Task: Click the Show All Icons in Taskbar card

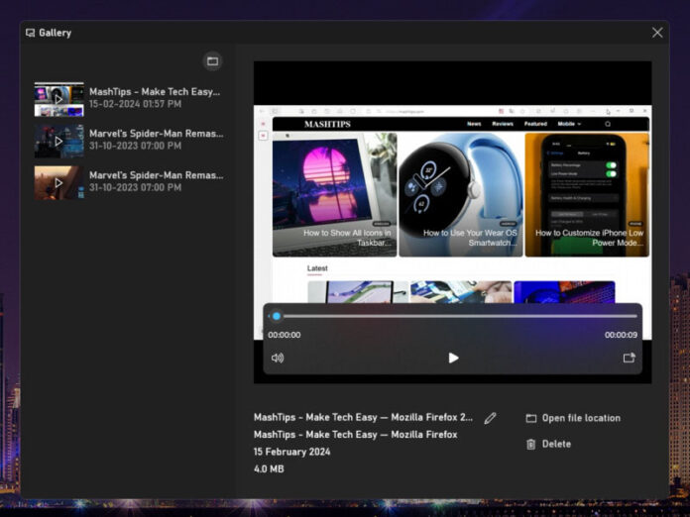Action: click(334, 194)
